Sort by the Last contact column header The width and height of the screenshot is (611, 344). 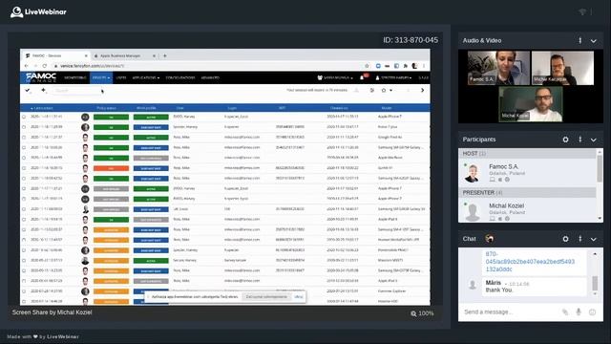click(x=42, y=108)
